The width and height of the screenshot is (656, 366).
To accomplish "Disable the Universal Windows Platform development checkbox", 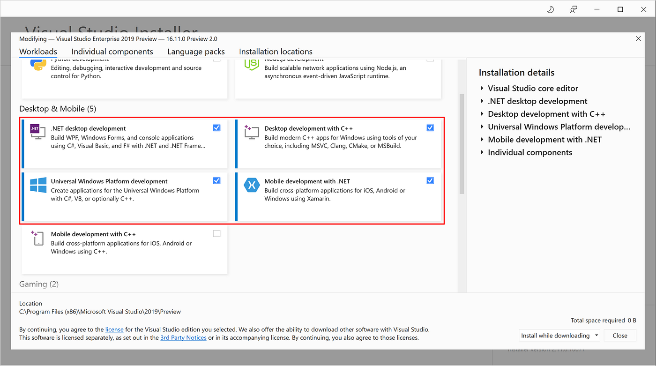I will click(x=216, y=180).
